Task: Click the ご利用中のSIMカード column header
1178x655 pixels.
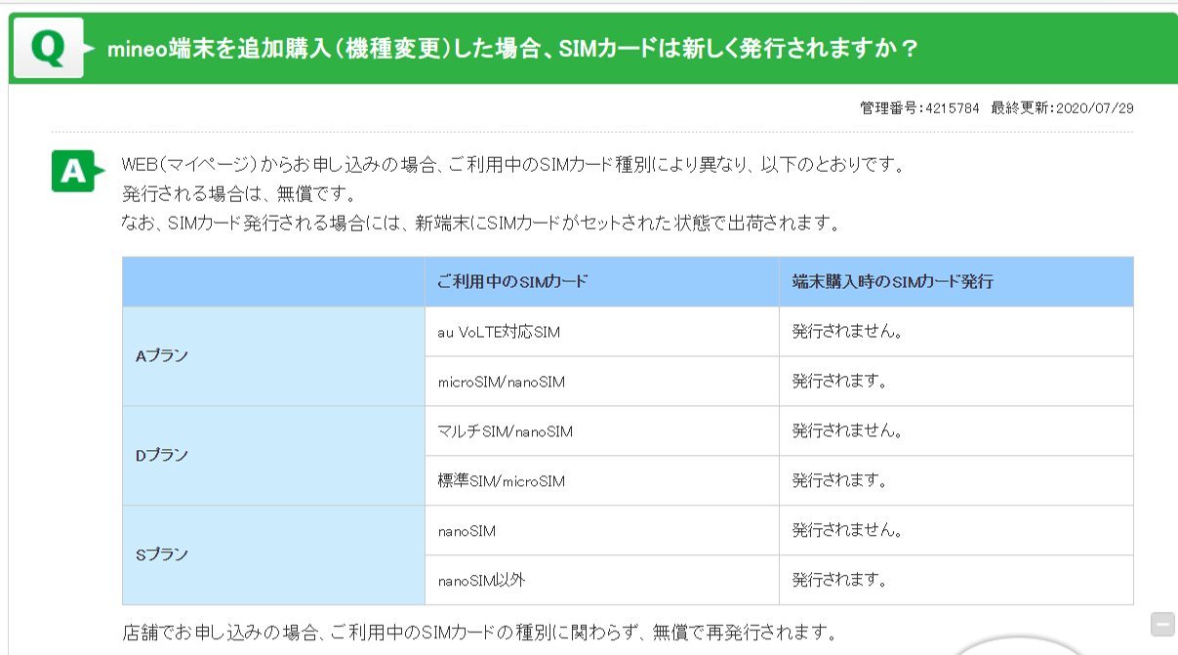Action: [x=602, y=282]
